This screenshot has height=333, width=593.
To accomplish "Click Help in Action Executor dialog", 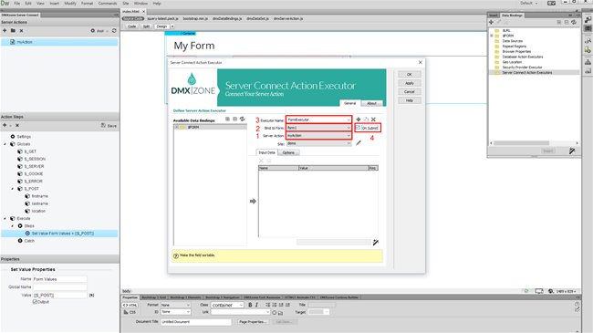I will pyautogui.click(x=410, y=100).
